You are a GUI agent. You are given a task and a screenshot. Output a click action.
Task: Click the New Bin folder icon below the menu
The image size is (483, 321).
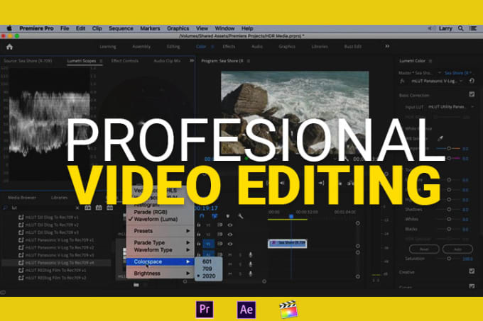(x=136, y=285)
